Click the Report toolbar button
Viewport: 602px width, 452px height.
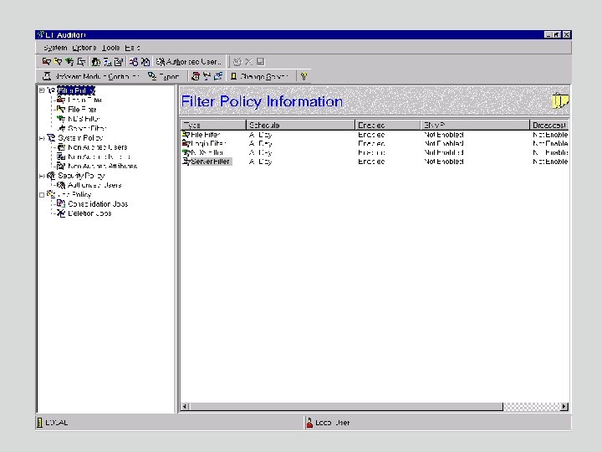[164, 76]
